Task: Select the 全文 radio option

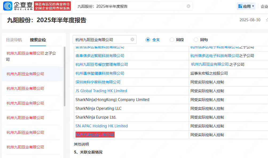Action: 148,40
